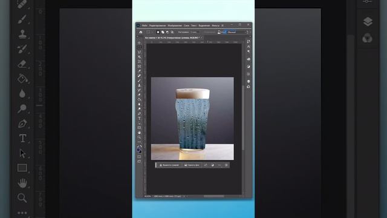Enable New selection mode
The width and height of the screenshot is (387, 218).
[158, 32]
